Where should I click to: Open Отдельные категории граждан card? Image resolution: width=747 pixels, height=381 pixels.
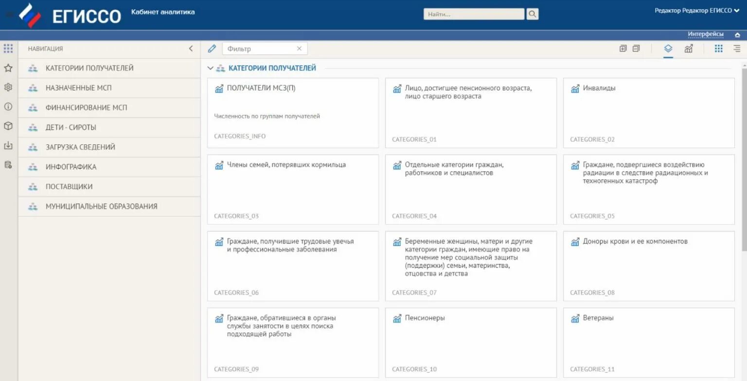(x=471, y=190)
